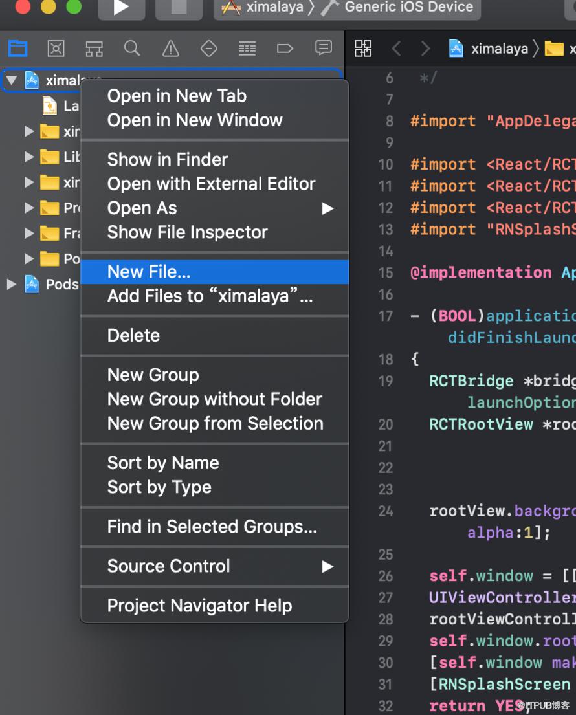Open the Project navigator folder icon
Screen dimensions: 576x715
(x=17, y=48)
